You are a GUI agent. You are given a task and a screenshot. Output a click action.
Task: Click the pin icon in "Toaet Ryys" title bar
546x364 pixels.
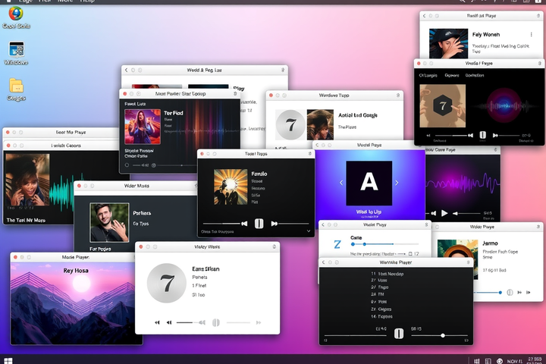(x=310, y=154)
